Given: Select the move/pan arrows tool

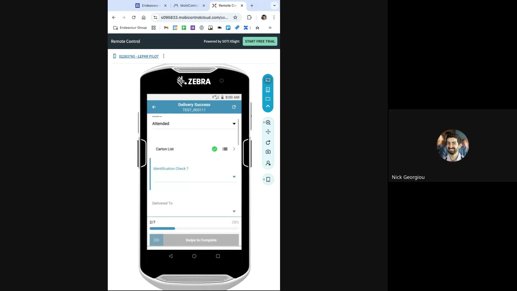Looking at the screenshot, I should click(268, 132).
